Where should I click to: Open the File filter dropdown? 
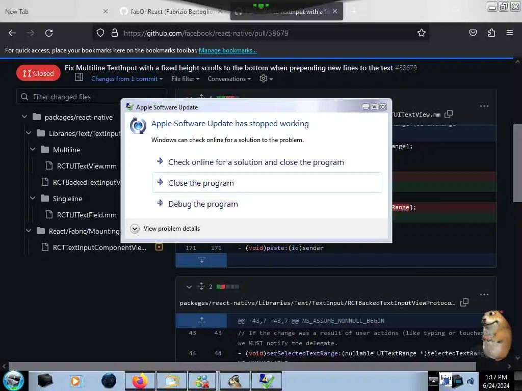186,79
